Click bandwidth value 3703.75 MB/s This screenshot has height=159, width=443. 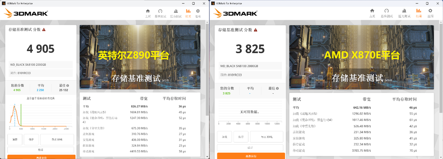pos(361,151)
